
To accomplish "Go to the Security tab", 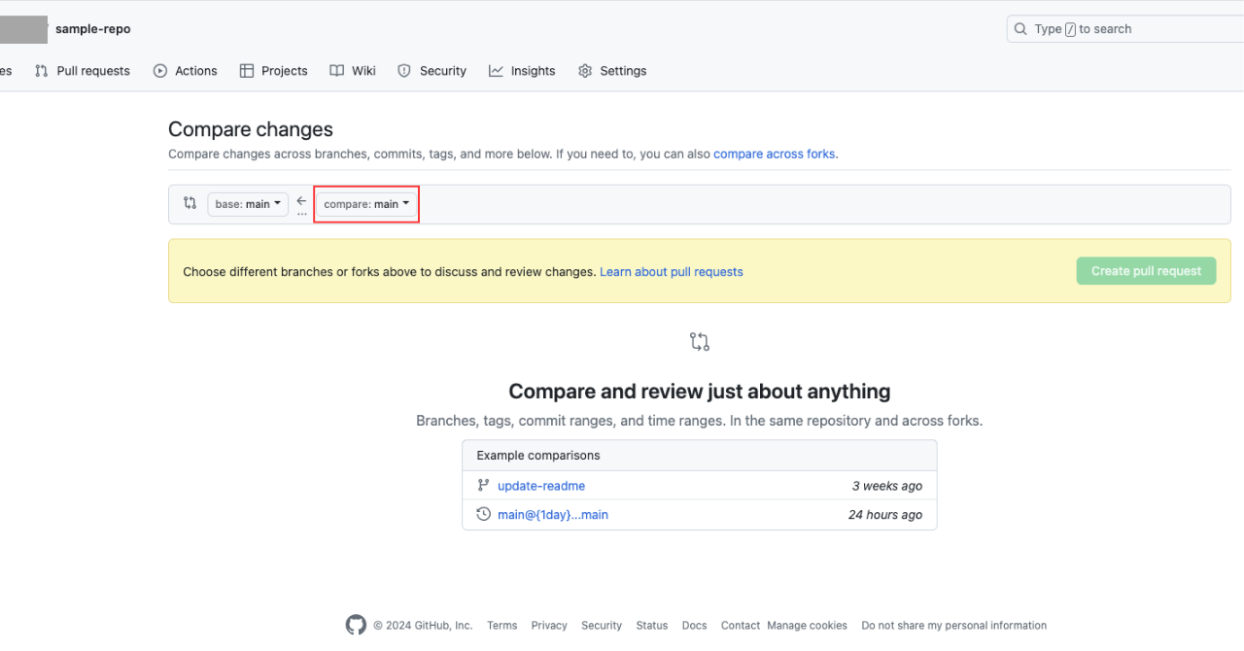I will click(432, 71).
